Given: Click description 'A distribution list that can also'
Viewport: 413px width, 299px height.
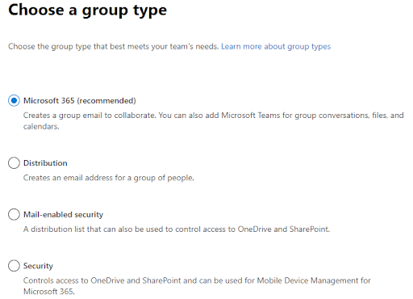Looking at the screenshot, I should pos(177,230).
